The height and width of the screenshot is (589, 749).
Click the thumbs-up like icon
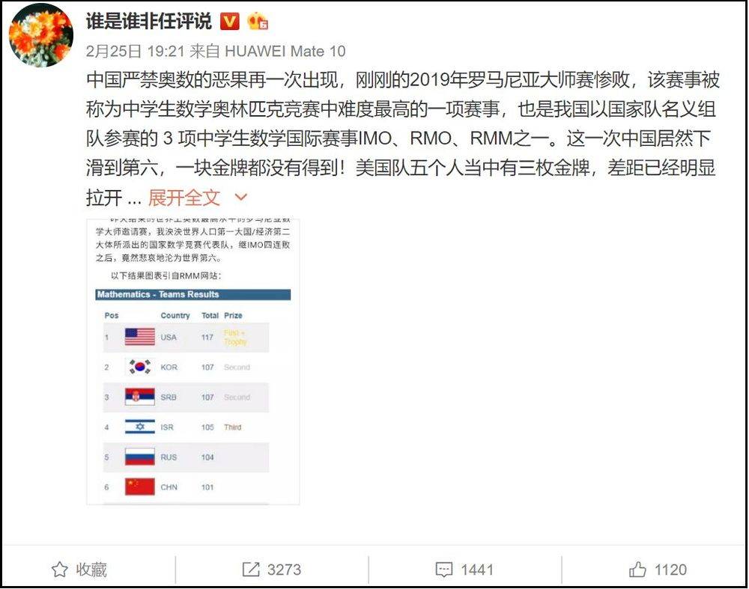(x=637, y=570)
